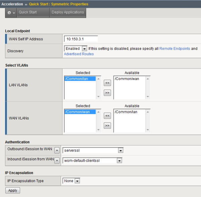
Task: Expand the wom-default-clientssl dropdown
Action: (x=119, y=161)
